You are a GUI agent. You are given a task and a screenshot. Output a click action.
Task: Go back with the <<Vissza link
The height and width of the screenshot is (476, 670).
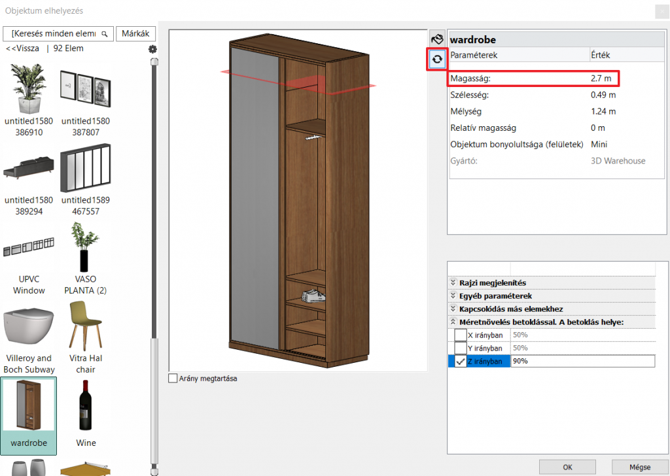pos(23,48)
